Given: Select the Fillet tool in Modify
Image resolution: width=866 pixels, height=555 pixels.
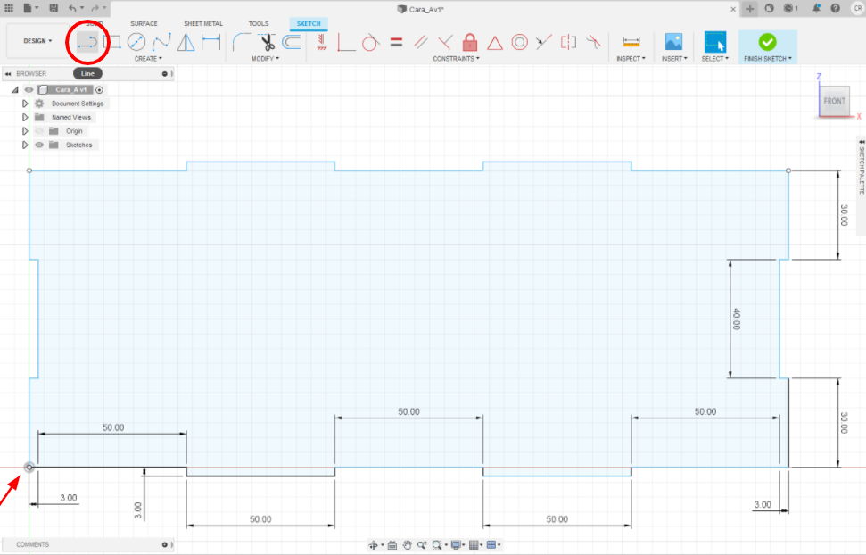Looking at the screenshot, I should point(241,42).
